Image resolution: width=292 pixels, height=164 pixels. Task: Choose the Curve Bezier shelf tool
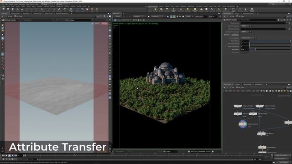click(x=42, y=9)
